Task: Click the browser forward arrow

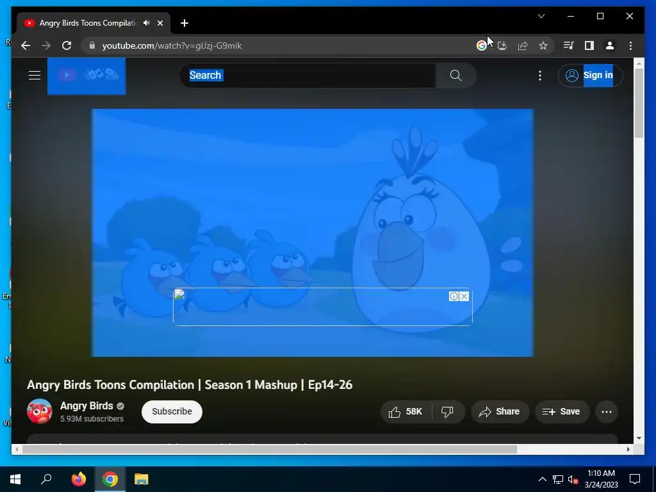Action: point(46,45)
